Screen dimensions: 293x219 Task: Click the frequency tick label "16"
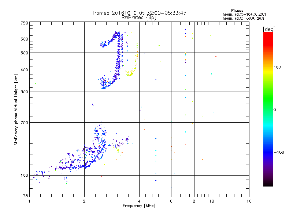tap(249, 201)
